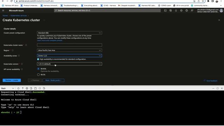
Task: Click the Previous button
Action: 35,80
